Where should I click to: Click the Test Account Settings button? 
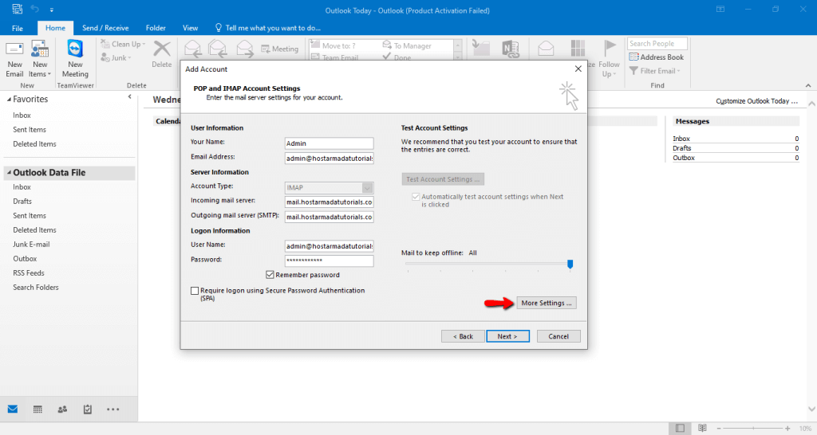[443, 179]
